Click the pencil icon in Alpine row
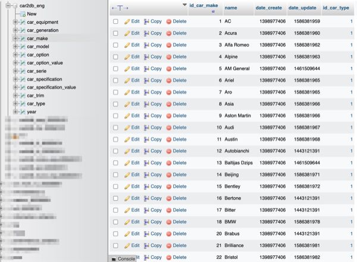 point(127,57)
